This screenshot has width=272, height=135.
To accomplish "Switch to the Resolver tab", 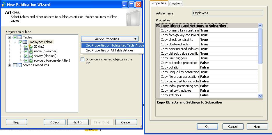I will coord(175,4).
